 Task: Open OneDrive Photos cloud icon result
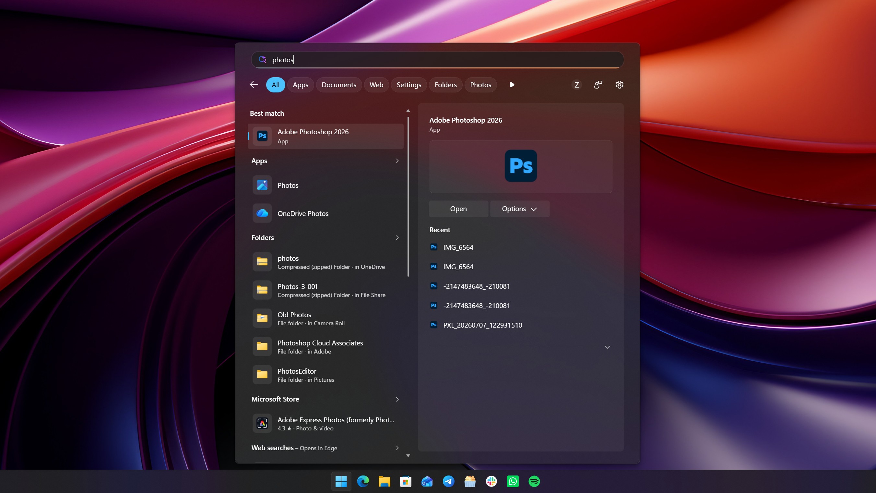(x=262, y=213)
